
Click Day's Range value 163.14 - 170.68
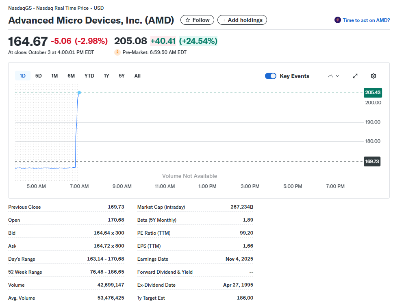click(x=106, y=259)
